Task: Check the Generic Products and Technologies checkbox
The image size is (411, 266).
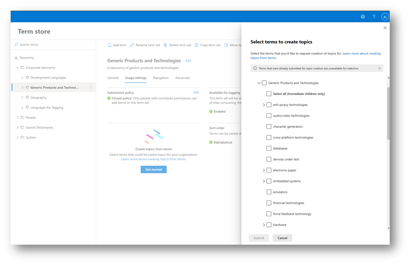Action: coord(264,83)
